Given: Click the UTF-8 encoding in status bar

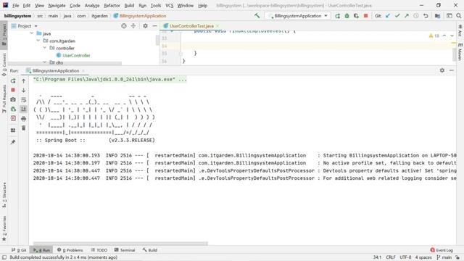Looking at the screenshot, I should click(x=405, y=257).
